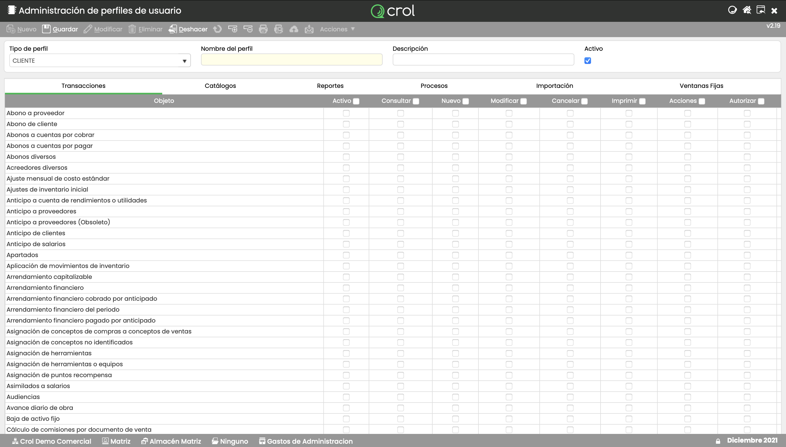Click the Guardar save button

60,29
